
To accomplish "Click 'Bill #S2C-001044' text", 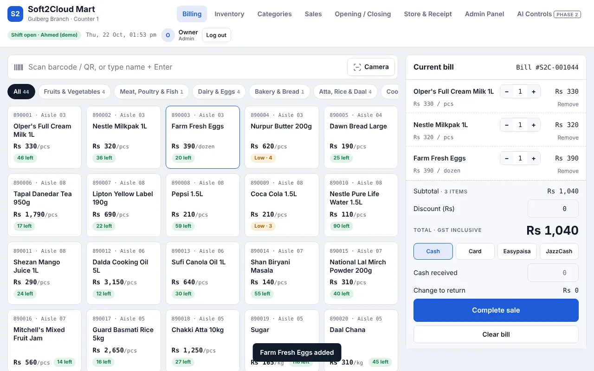I will click(x=547, y=67).
